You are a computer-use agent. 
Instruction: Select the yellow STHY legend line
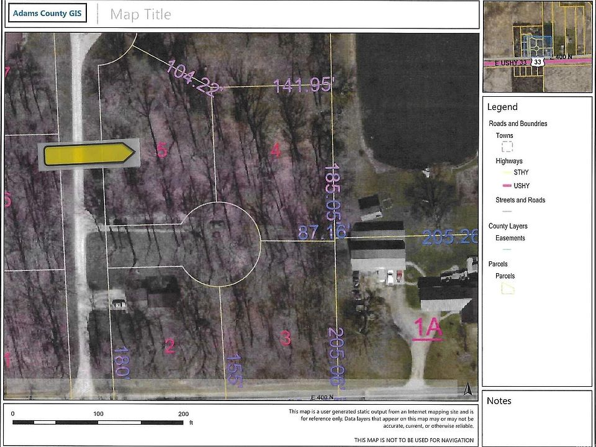pos(507,173)
